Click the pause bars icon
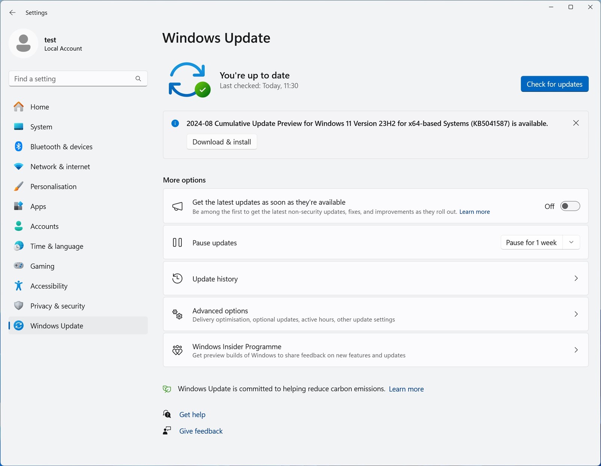This screenshot has height=466, width=601. pos(177,242)
